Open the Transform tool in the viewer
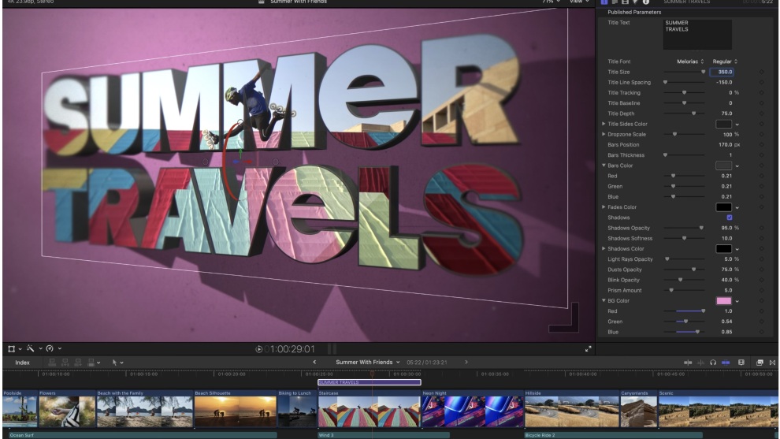The image size is (780, 439). tap(12, 349)
